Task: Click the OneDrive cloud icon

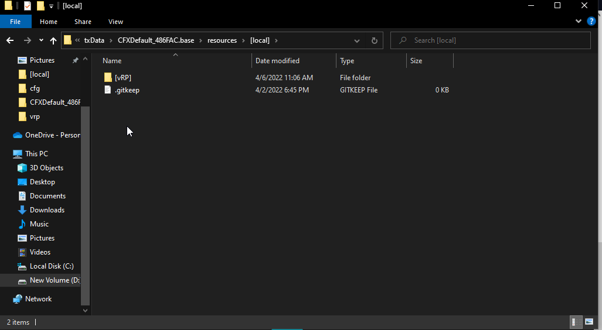Action: (17, 135)
